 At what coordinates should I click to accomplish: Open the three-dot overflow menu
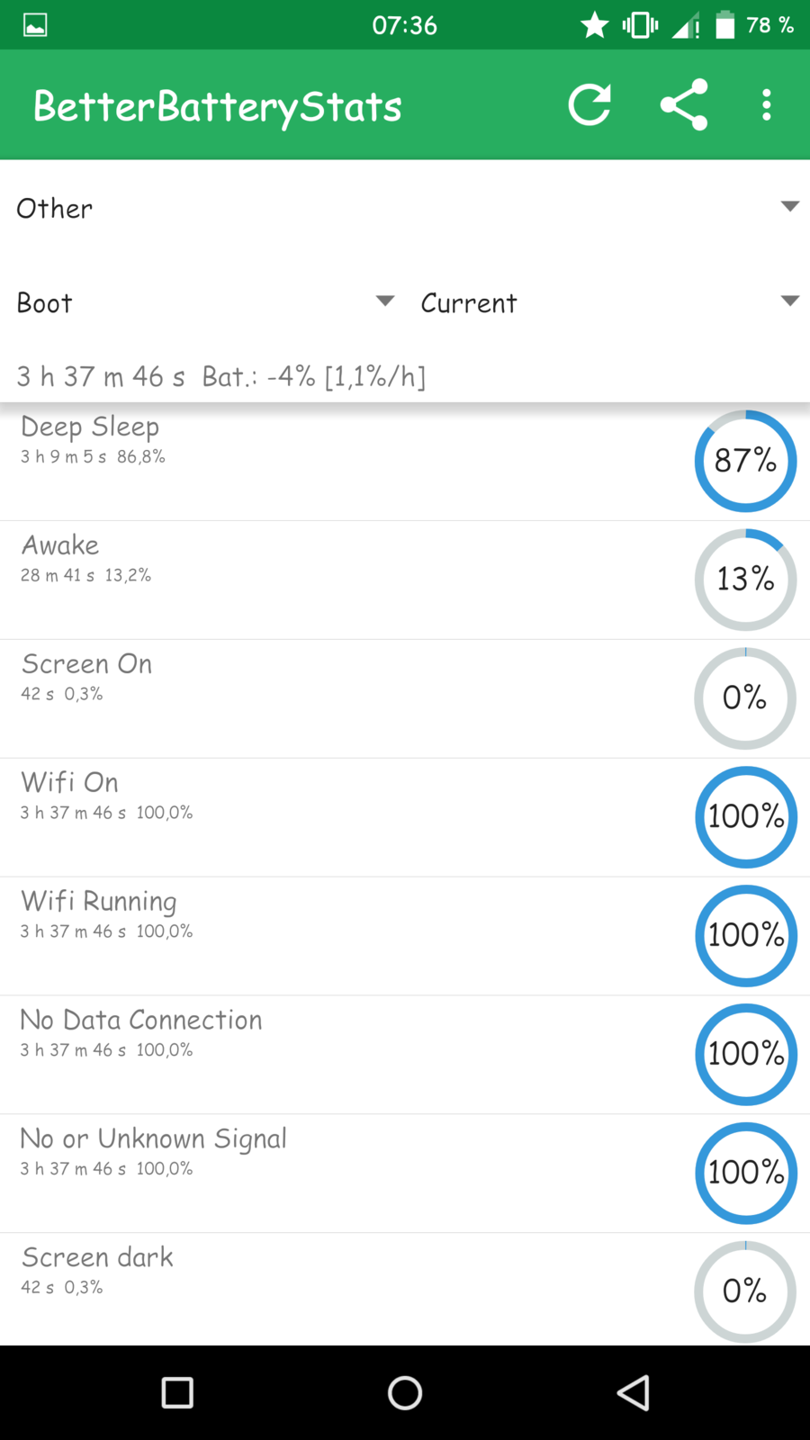coord(766,105)
